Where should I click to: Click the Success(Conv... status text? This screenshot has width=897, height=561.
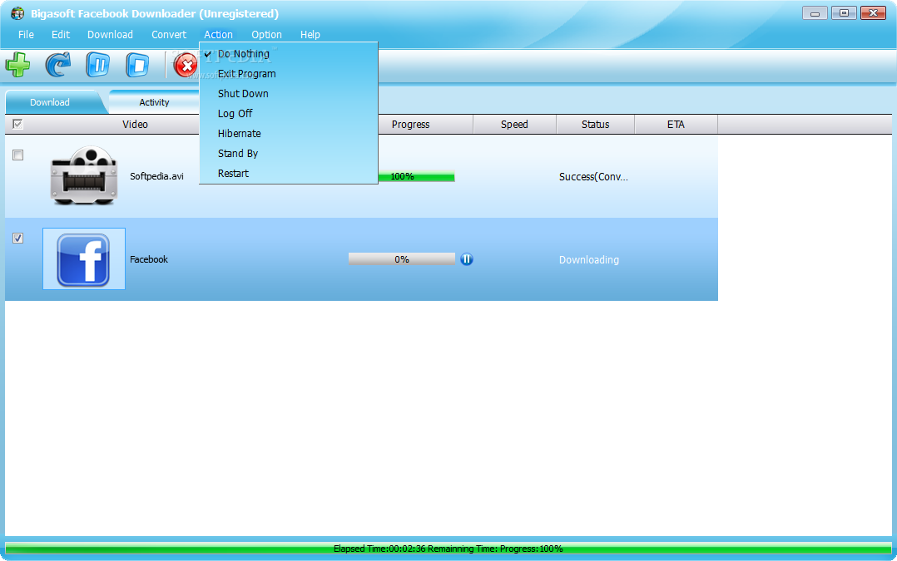593,177
